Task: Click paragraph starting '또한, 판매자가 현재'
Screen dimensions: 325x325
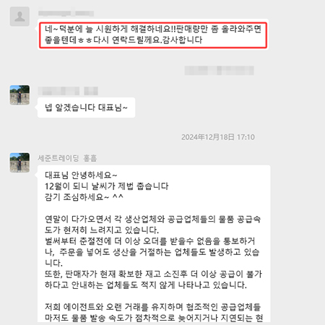Action: coord(153,279)
